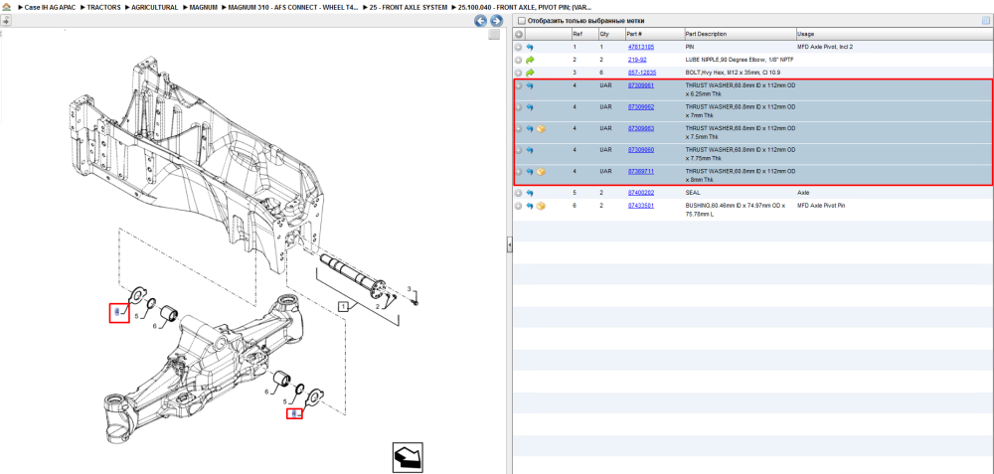The image size is (994, 474).
Task: Open part number 87309862 link
Action: [641, 106]
